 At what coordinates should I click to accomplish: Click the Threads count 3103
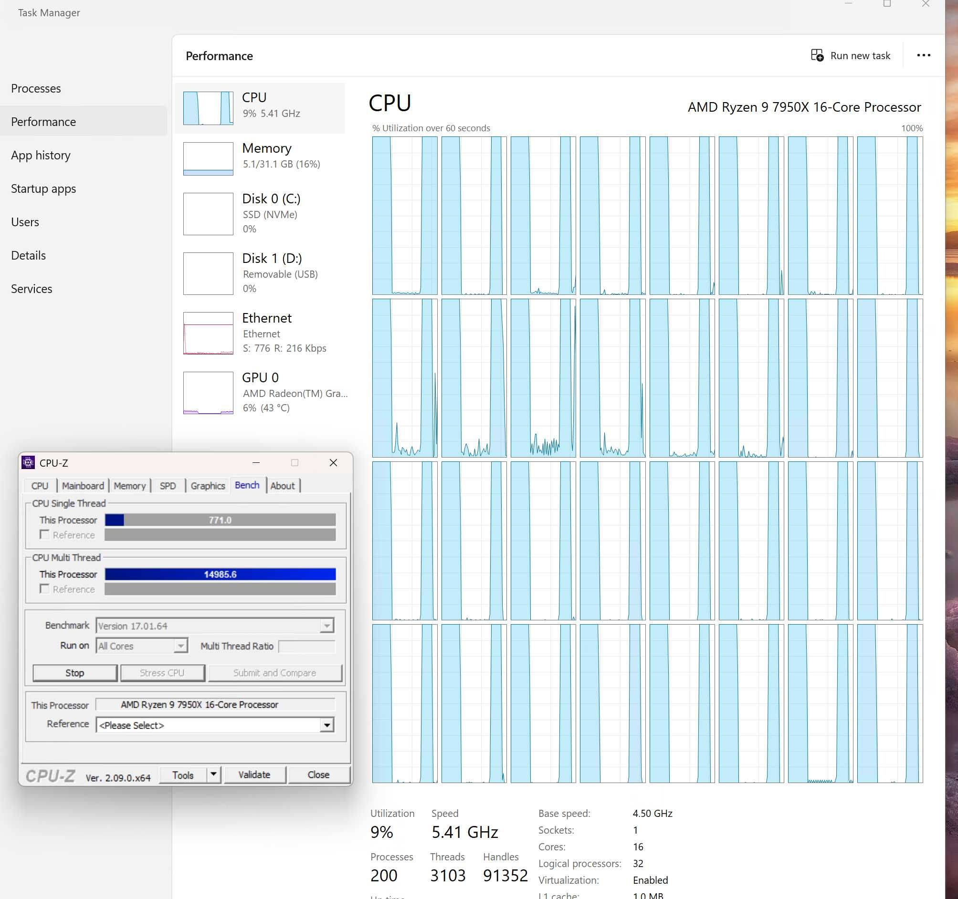click(x=448, y=876)
